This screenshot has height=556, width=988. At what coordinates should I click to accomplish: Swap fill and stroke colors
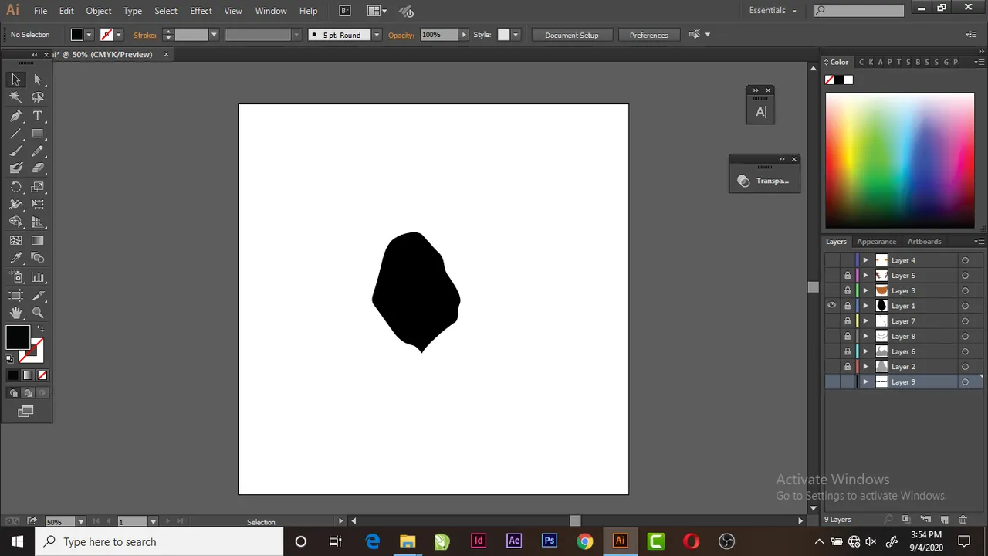(x=40, y=329)
